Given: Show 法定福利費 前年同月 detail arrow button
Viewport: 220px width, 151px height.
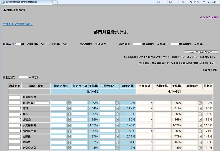Looking at the screenshot, I should 117,126.
